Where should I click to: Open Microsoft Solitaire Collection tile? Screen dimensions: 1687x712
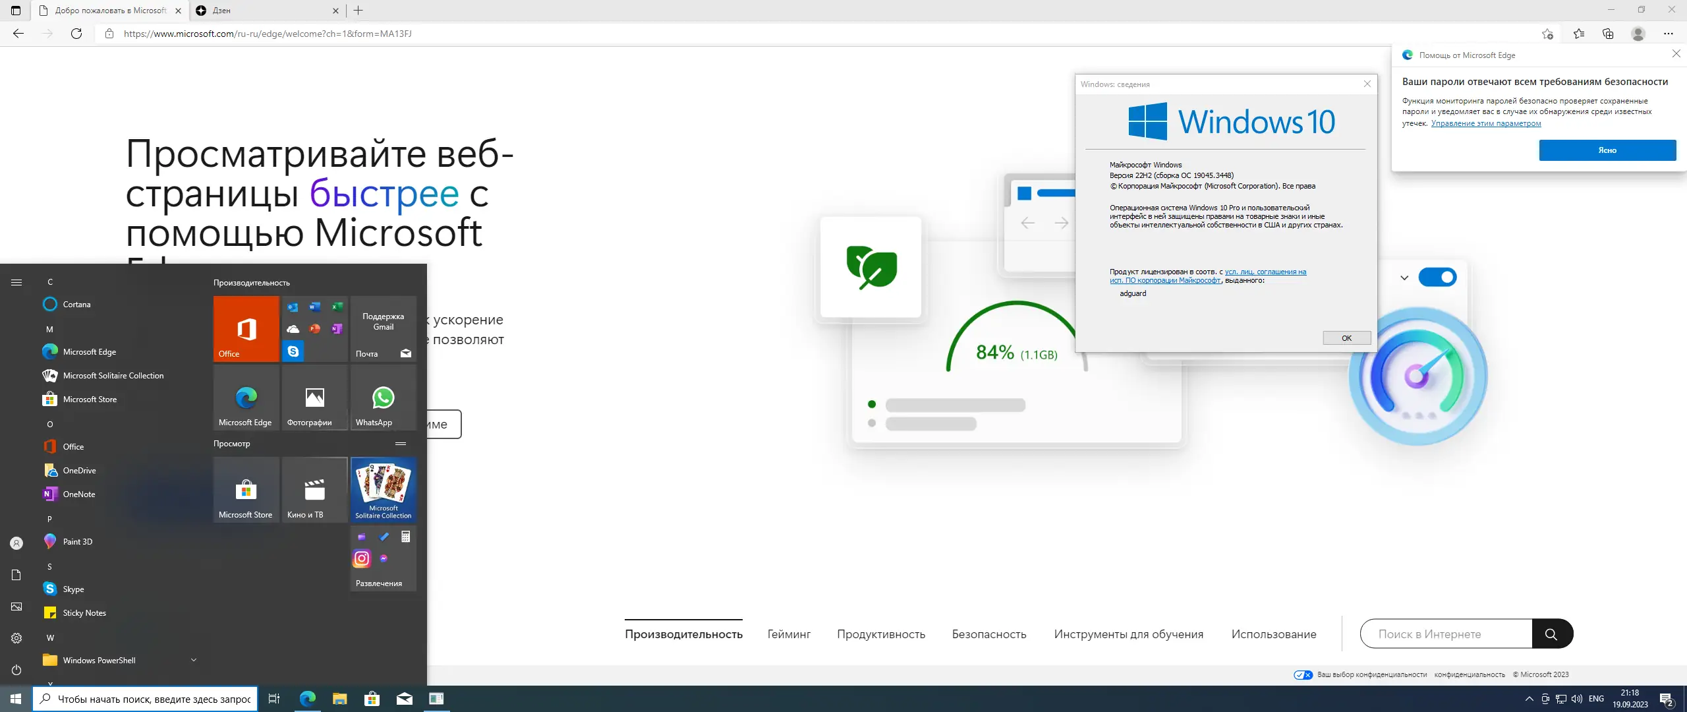click(x=383, y=489)
